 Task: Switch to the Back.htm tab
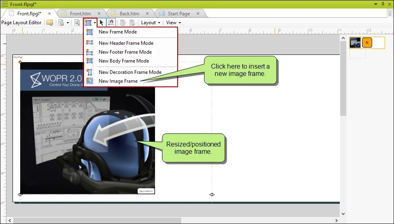point(129,14)
